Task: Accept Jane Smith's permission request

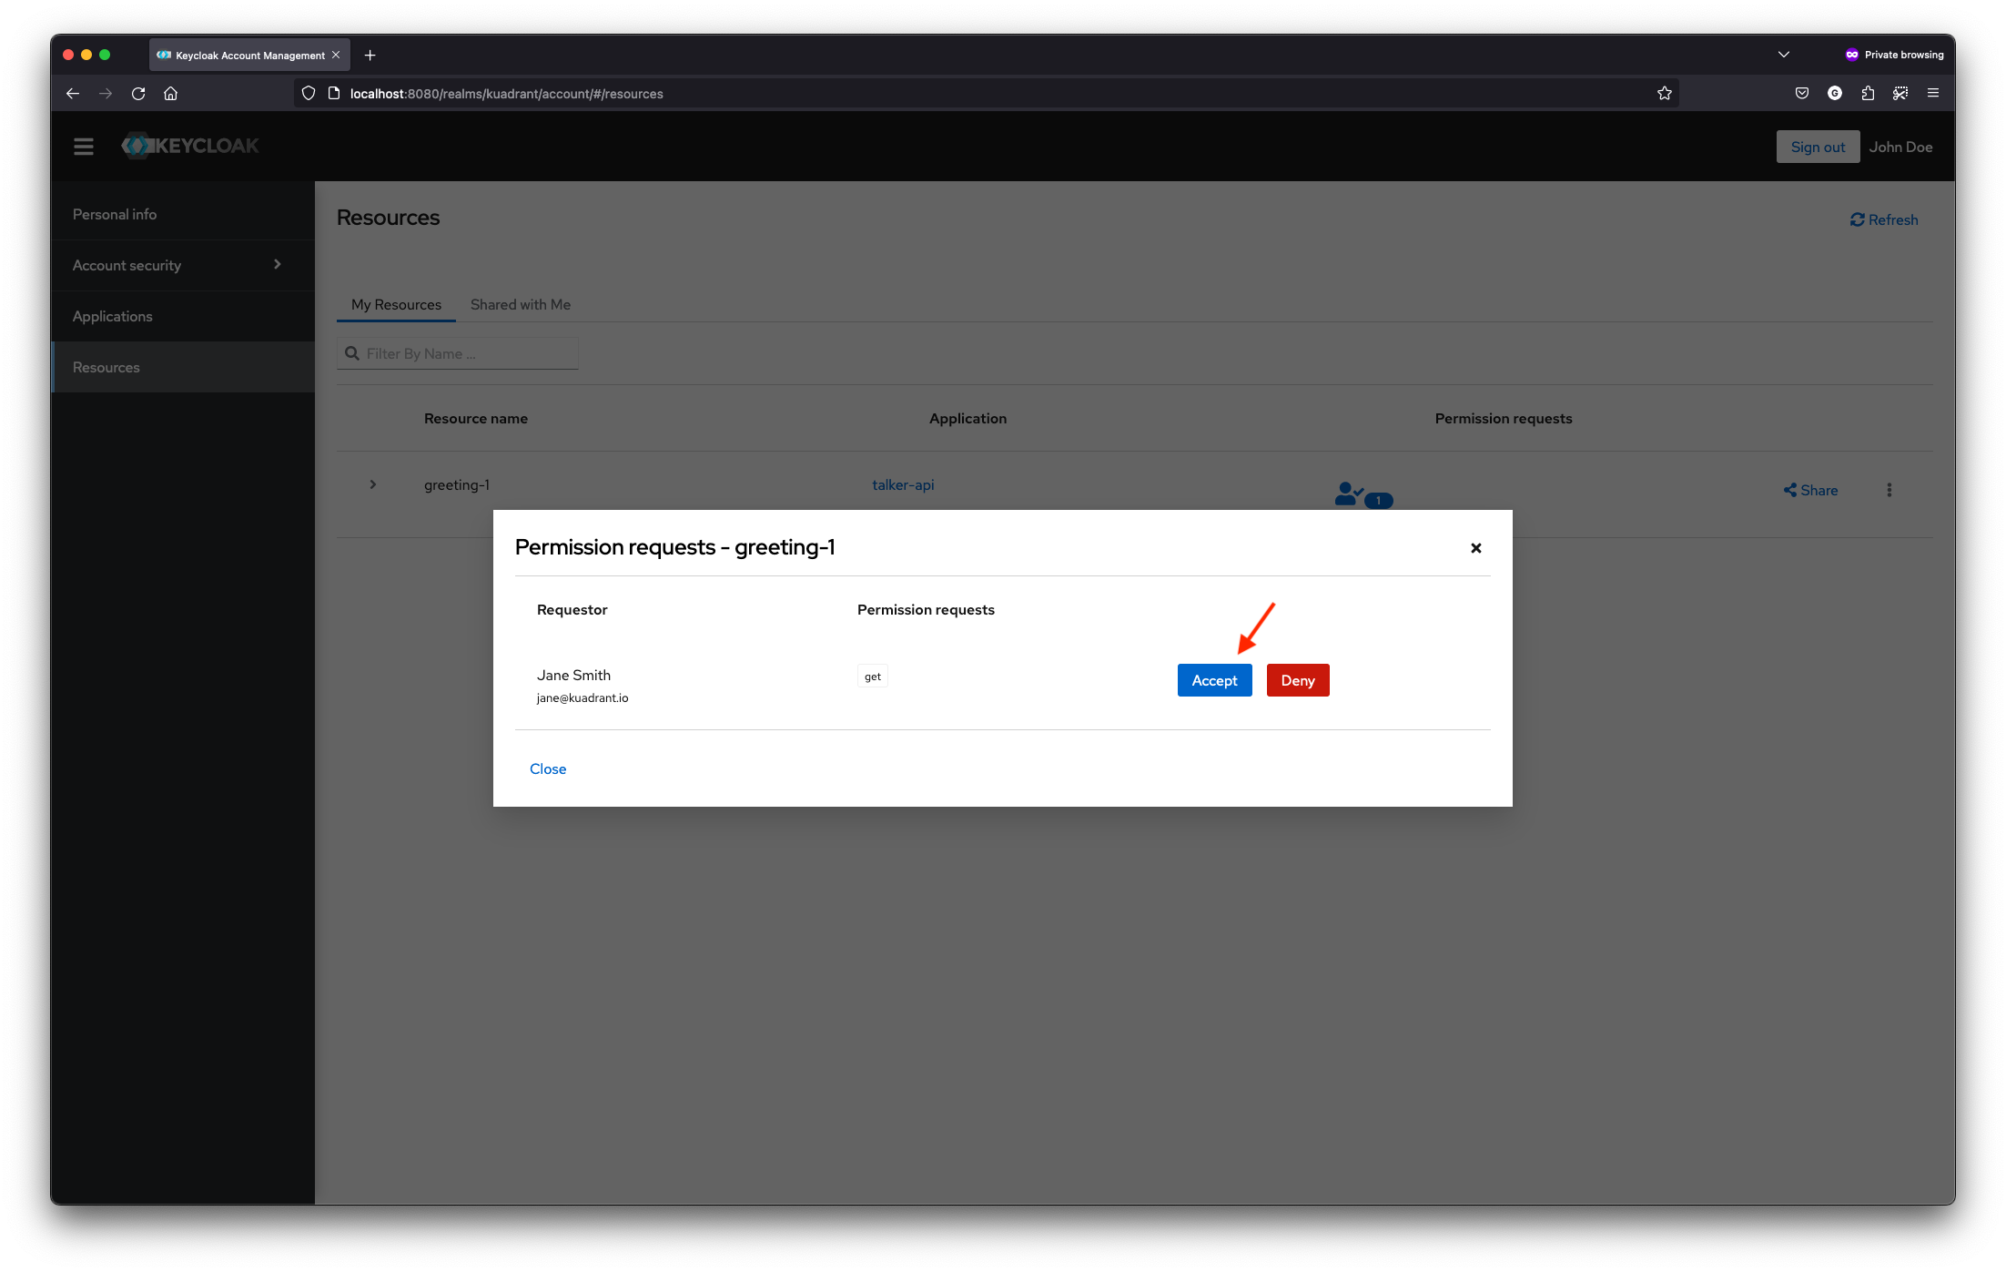Action: (x=1214, y=680)
